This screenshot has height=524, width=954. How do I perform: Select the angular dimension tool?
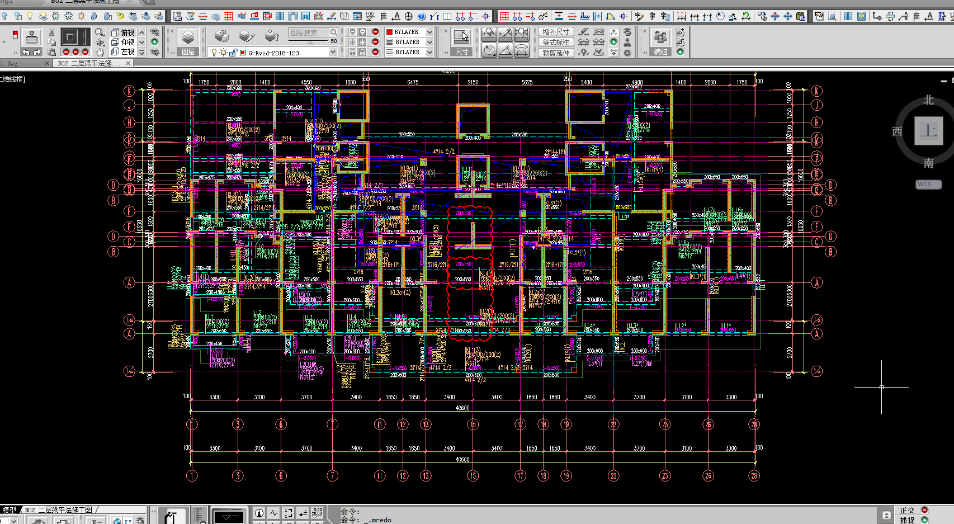(x=506, y=50)
